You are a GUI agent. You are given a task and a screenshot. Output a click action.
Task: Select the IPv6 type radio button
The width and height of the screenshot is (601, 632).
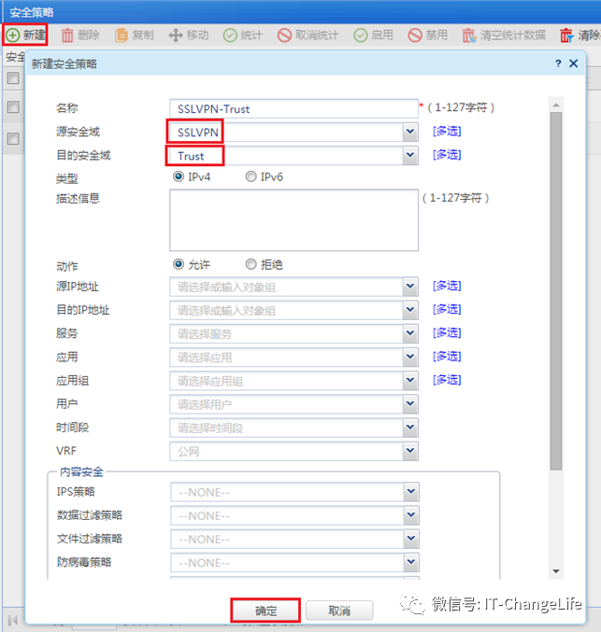click(251, 176)
